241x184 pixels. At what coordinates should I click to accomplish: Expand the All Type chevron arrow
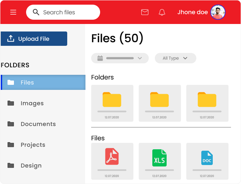click(x=185, y=58)
